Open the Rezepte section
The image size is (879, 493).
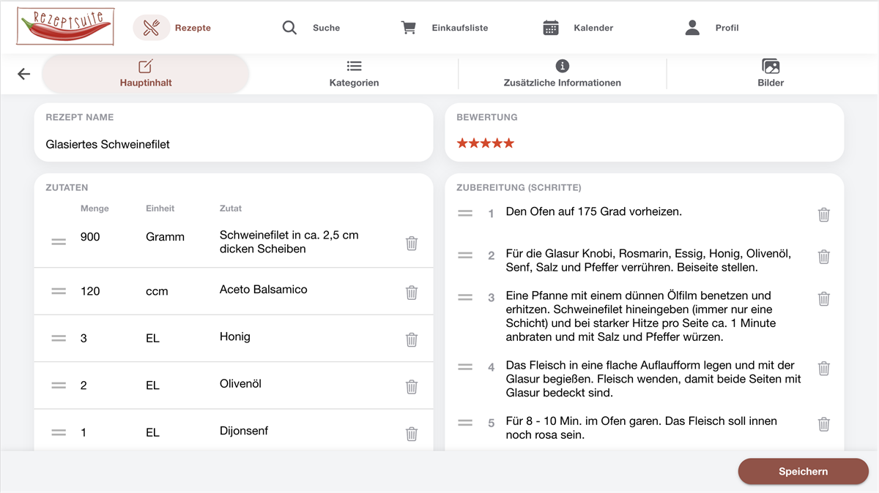click(x=173, y=28)
